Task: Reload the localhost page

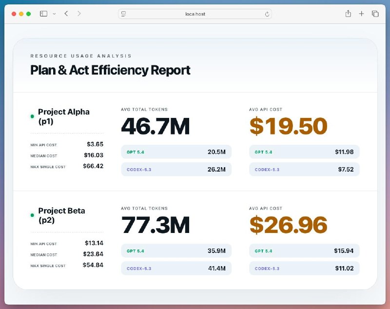Action: point(267,14)
